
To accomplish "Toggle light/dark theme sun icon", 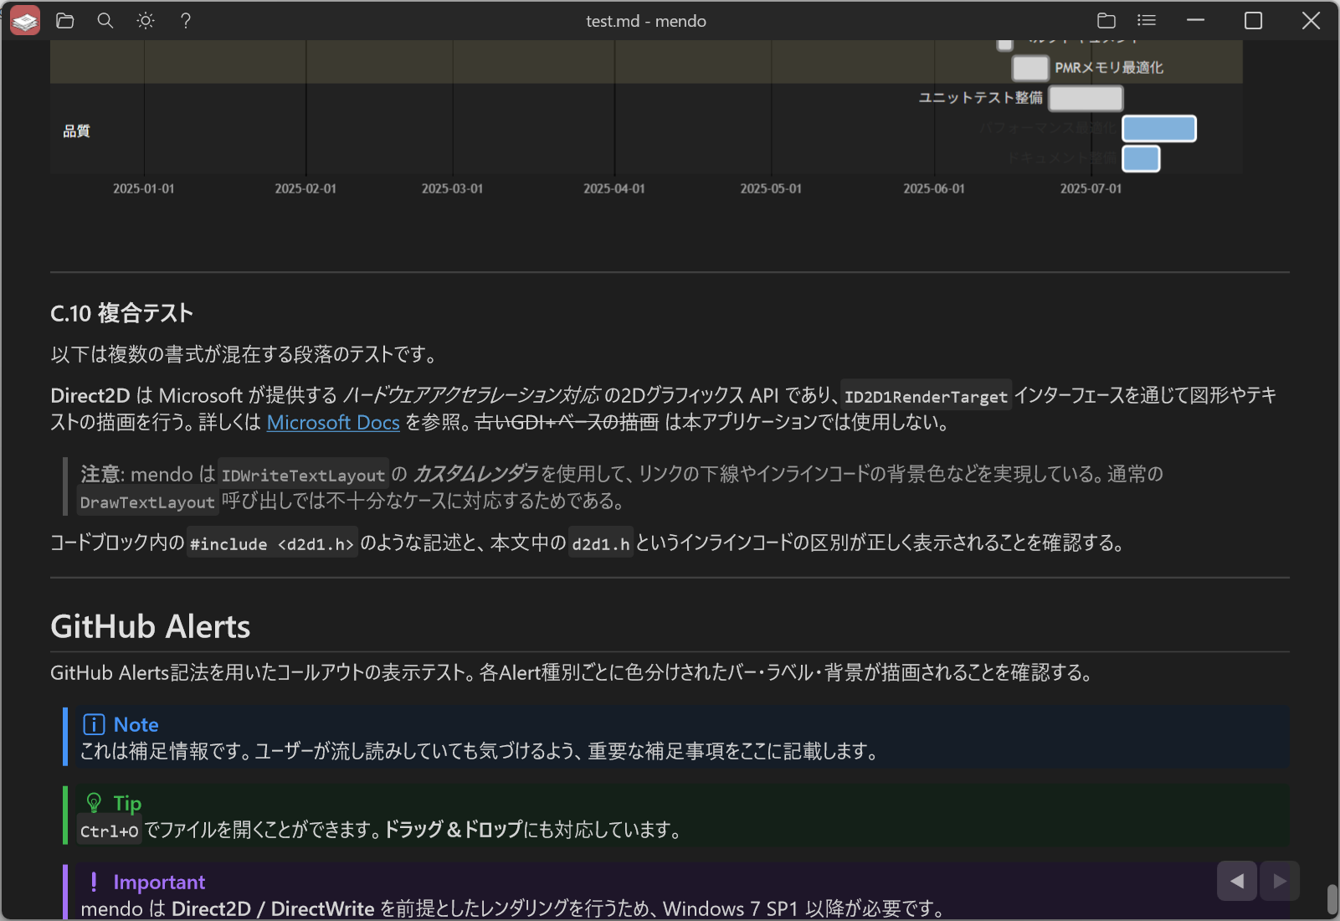I will tap(146, 21).
